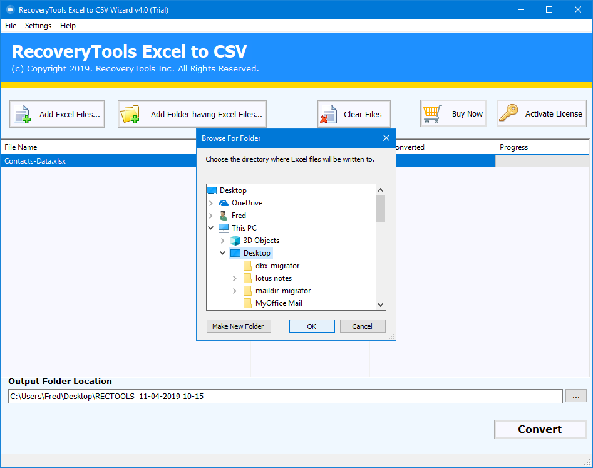Viewport: 593px width, 468px height.
Task: Click the This PC computer icon
Action: click(224, 228)
